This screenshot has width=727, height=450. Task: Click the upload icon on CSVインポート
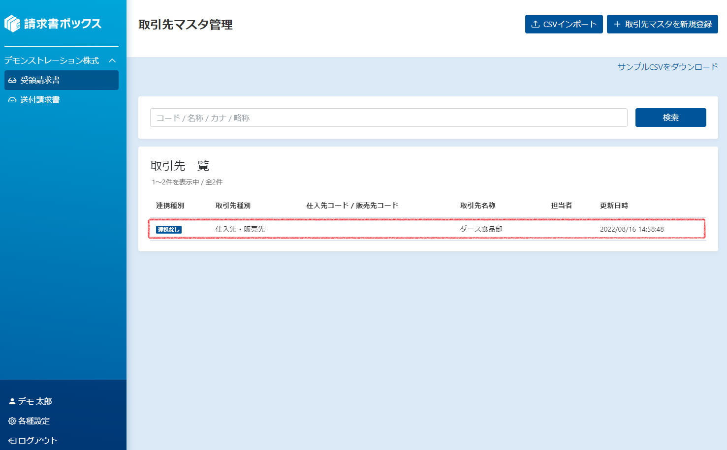(536, 24)
